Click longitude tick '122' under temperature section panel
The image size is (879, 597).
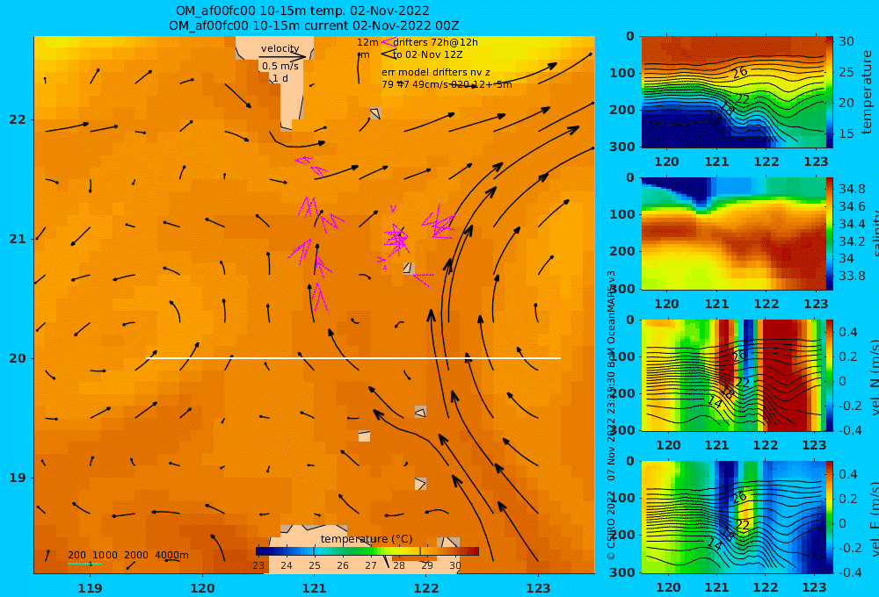766,162
